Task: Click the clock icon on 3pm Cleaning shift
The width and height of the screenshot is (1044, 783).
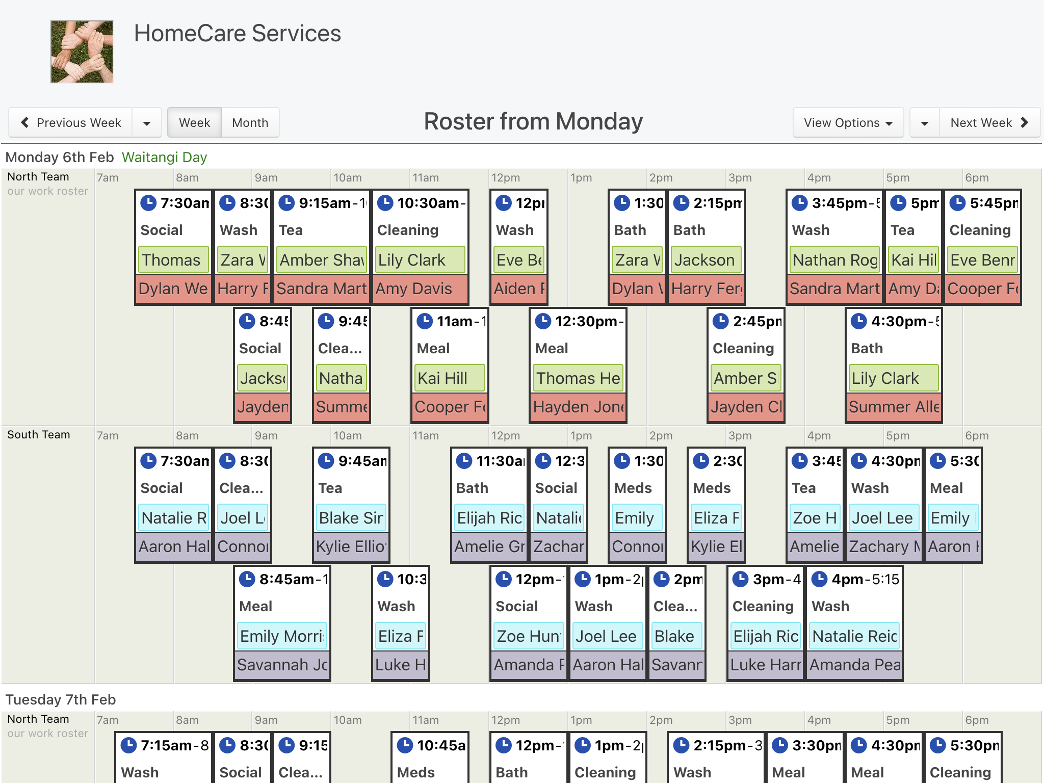Action: pos(741,579)
